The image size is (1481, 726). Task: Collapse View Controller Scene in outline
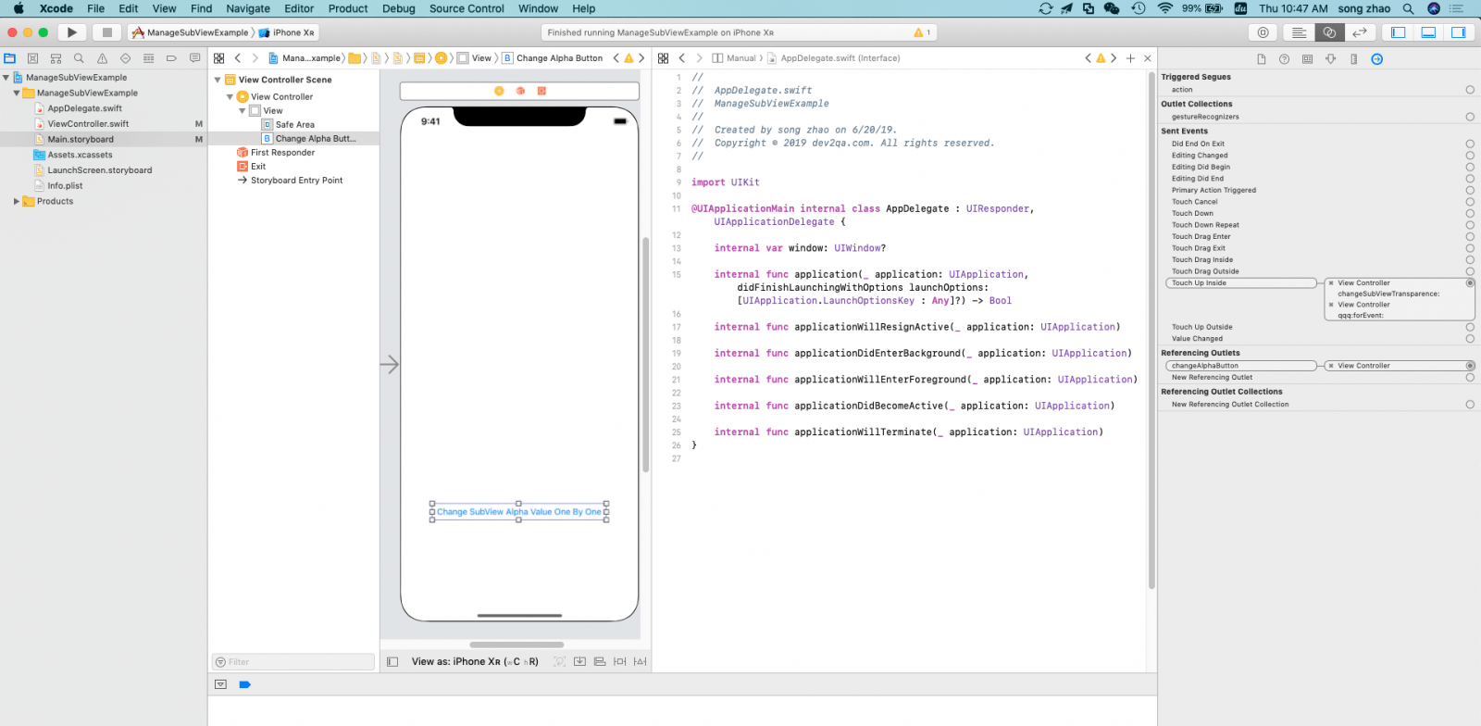coord(218,80)
